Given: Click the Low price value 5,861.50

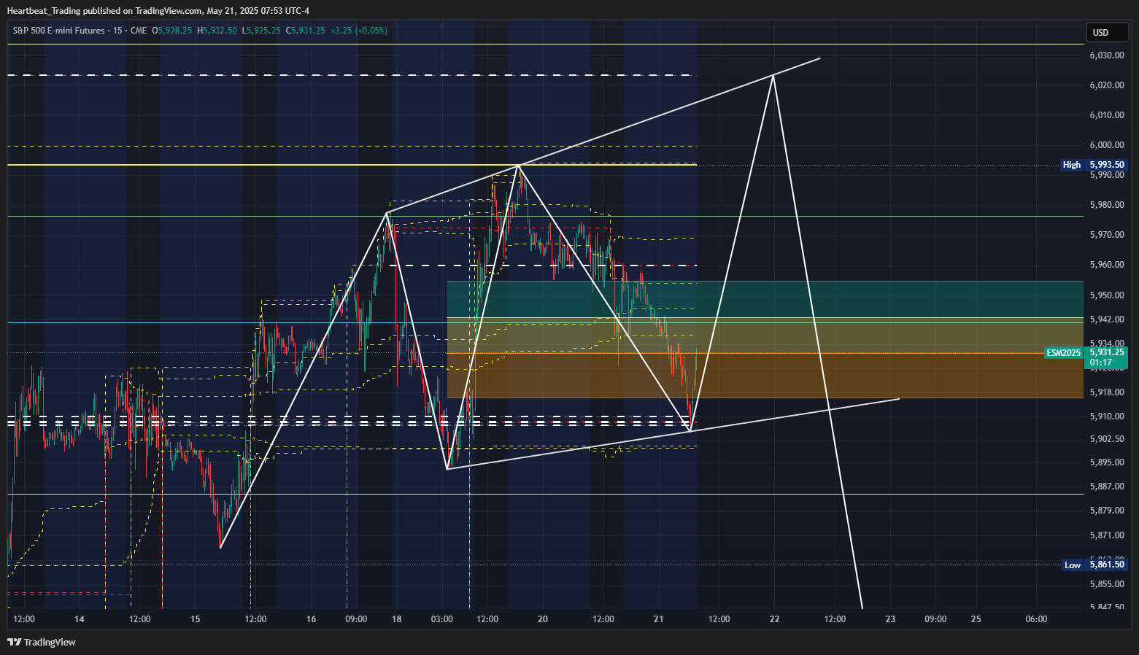Looking at the screenshot, I should tap(1107, 565).
